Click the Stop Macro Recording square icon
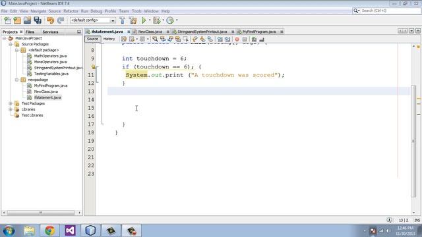The height and width of the screenshot is (237, 422). point(245,39)
